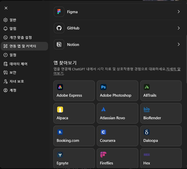Click the GitHub connector name
Viewport: 187px width, 169px height.
coord(73,28)
